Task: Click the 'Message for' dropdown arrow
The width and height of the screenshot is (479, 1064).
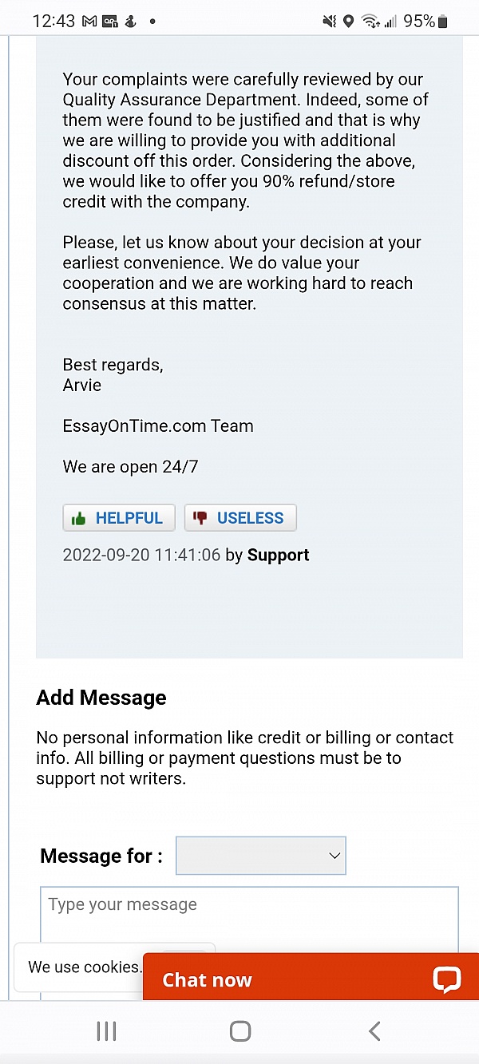Action: [335, 856]
